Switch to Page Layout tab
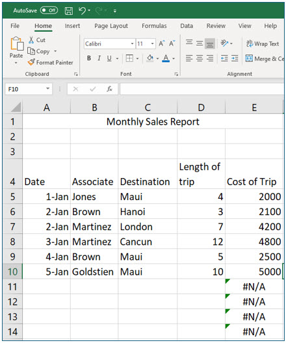The width and height of the screenshot is (286, 343). (x=111, y=26)
